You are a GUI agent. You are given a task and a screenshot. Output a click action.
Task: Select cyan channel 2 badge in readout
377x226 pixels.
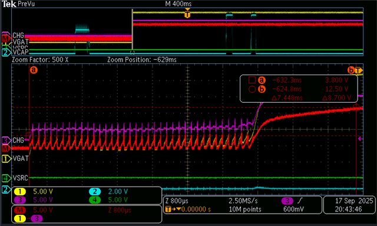pyautogui.click(x=95, y=191)
